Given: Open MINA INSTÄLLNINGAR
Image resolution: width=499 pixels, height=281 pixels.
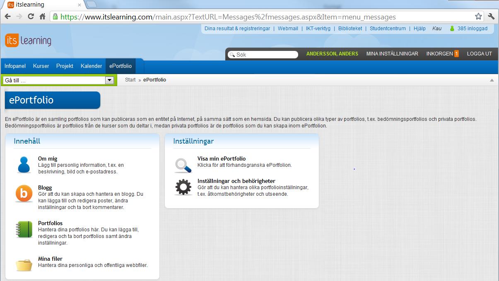Looking at the screenshot, I should click(x=392, y=54).
